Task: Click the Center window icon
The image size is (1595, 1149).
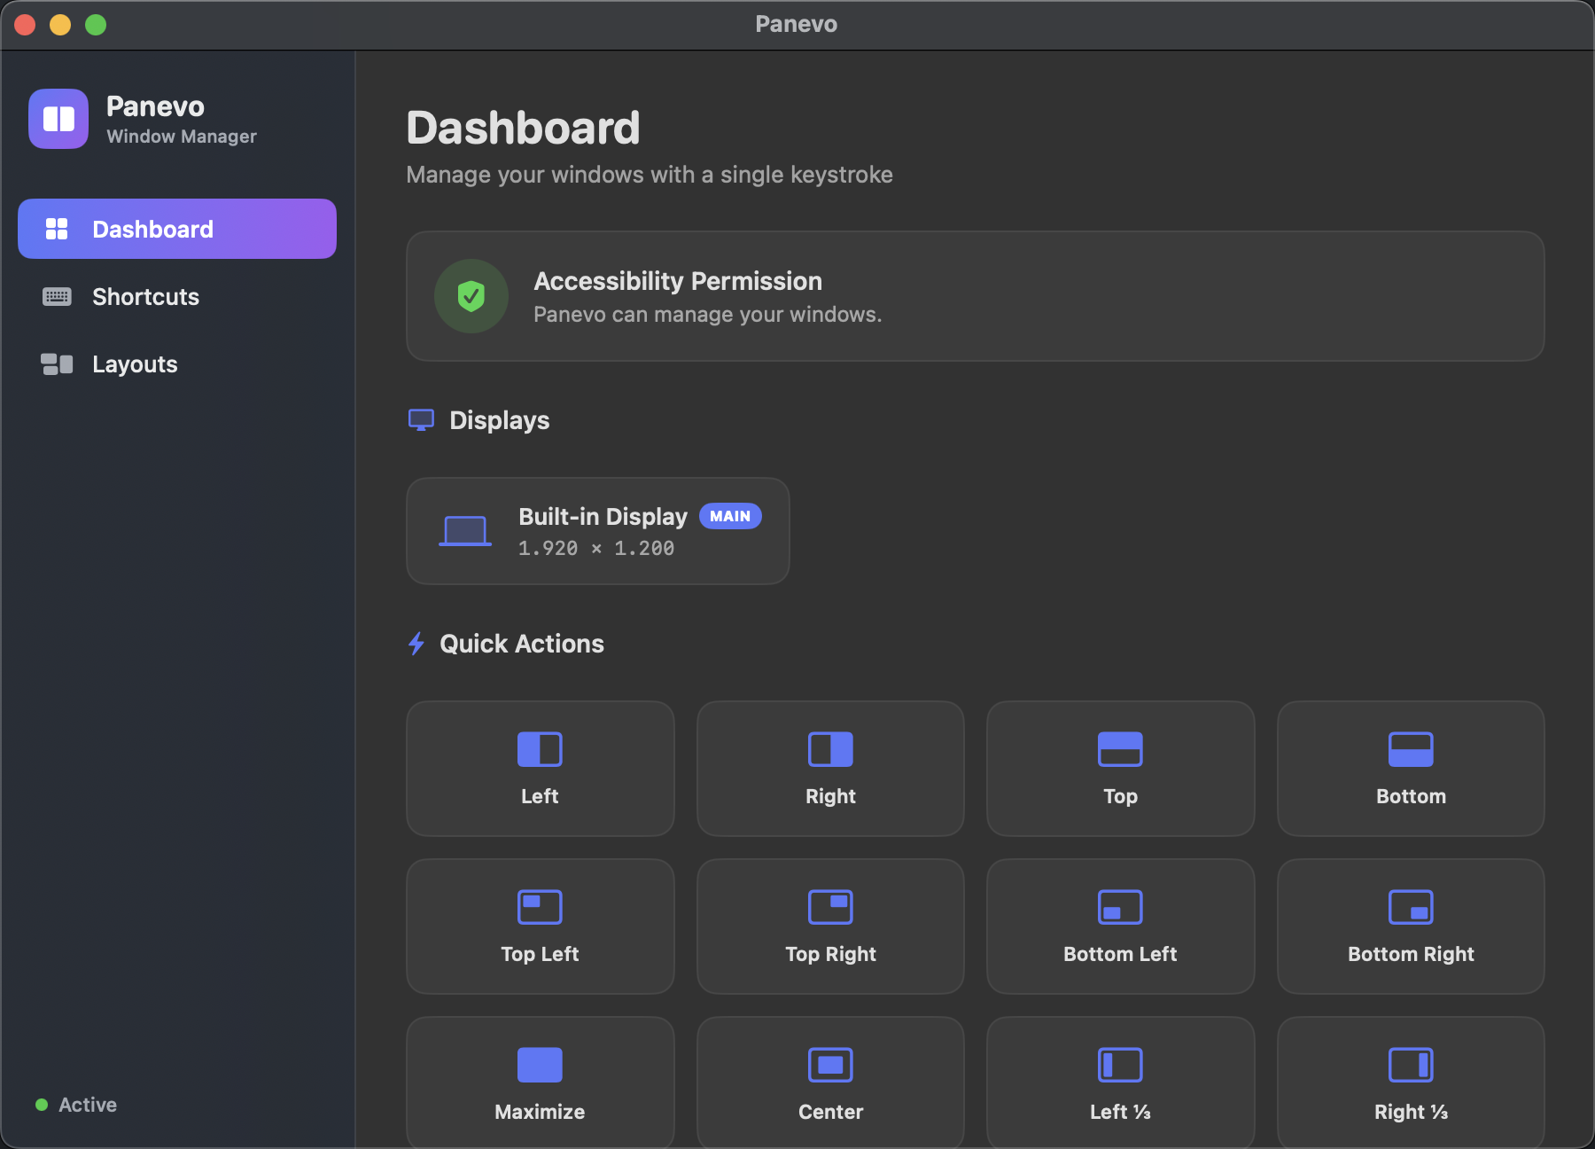Action: (830, 1065)
